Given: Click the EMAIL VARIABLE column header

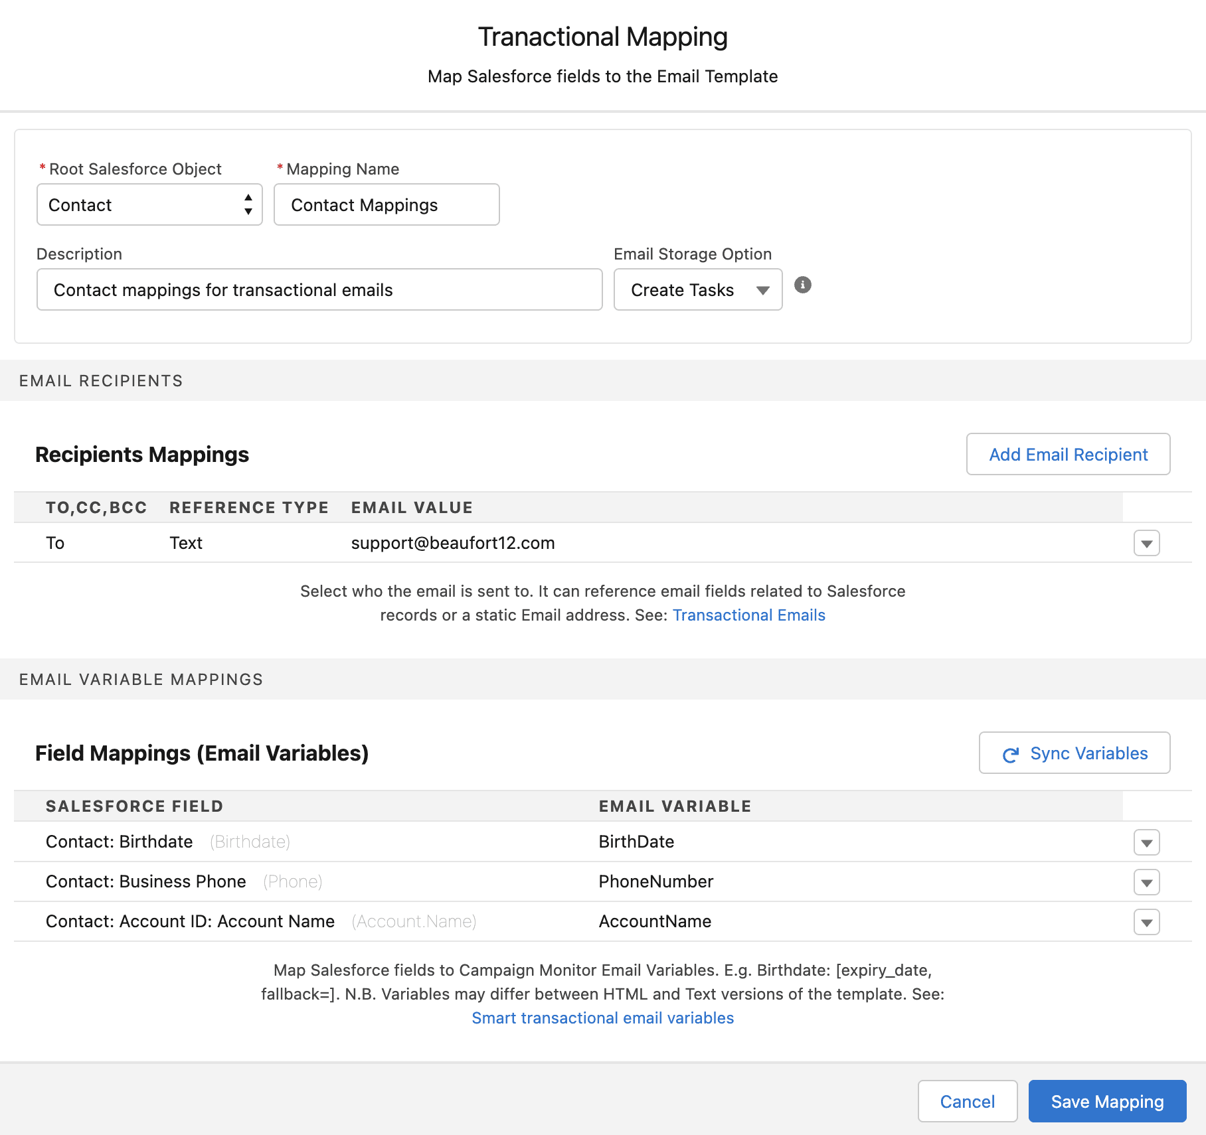Looking at the screenshot, I should [675, 806].
